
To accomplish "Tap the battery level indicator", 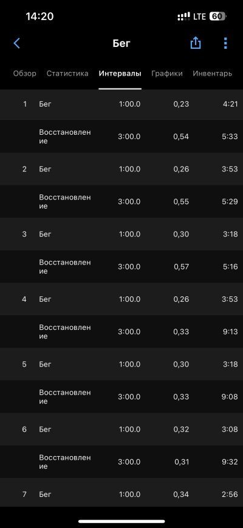I will (217, 16).
